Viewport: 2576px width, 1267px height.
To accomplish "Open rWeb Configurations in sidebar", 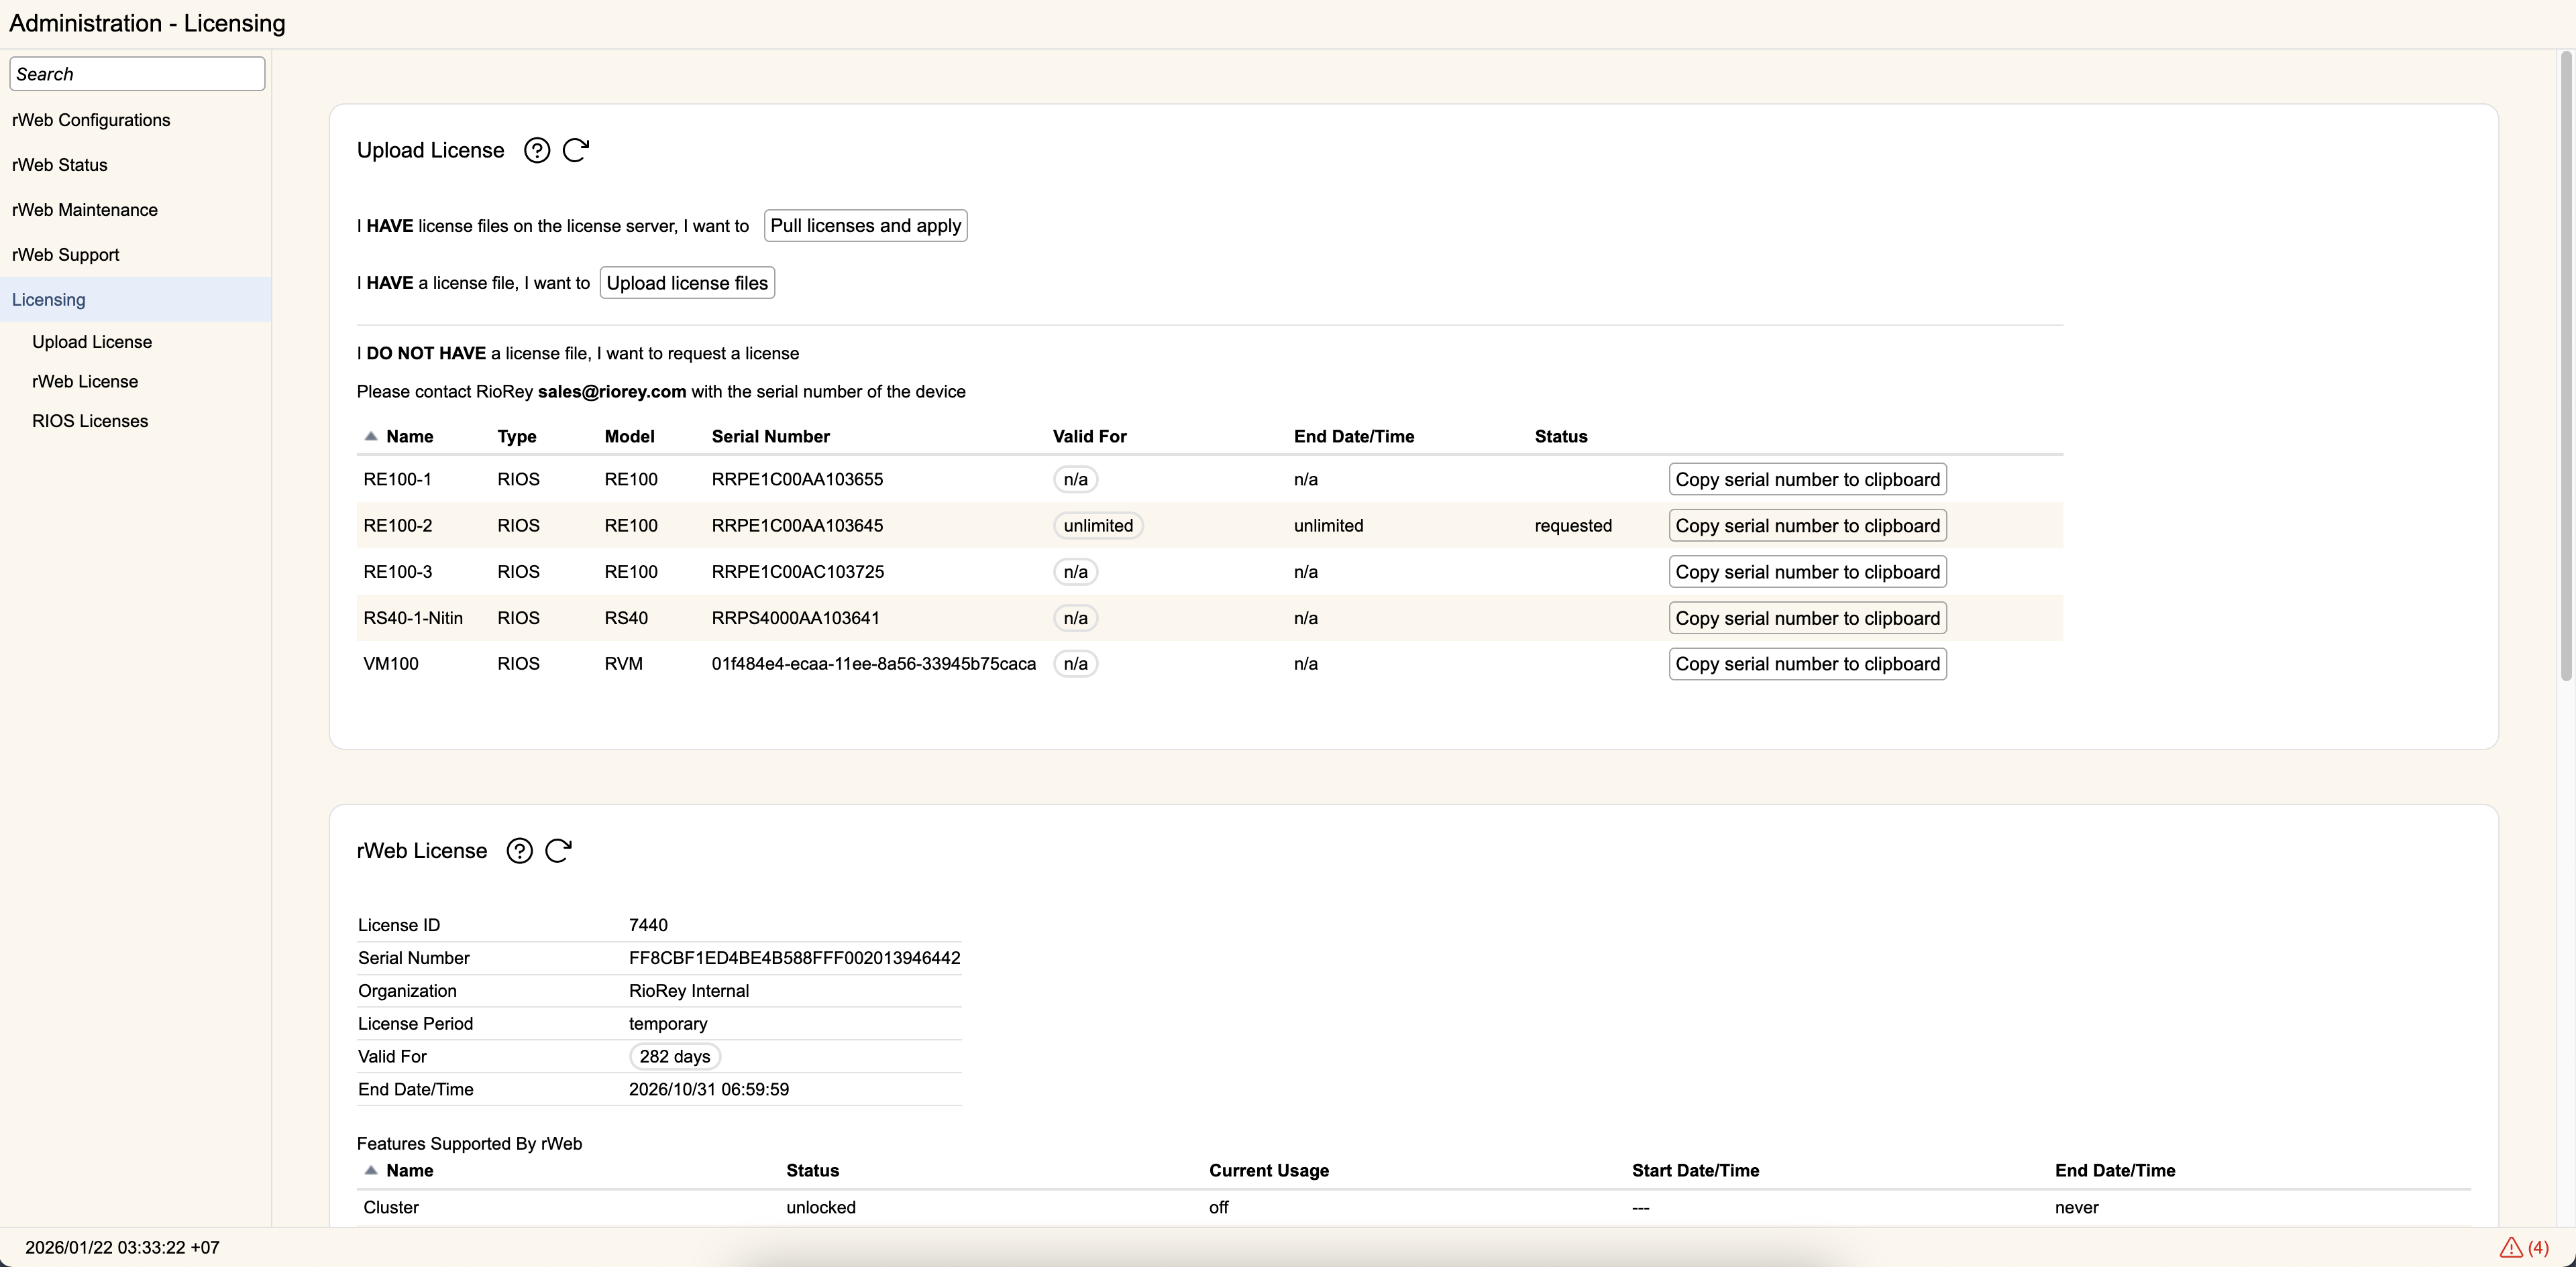I will click(x=135, y=120).
